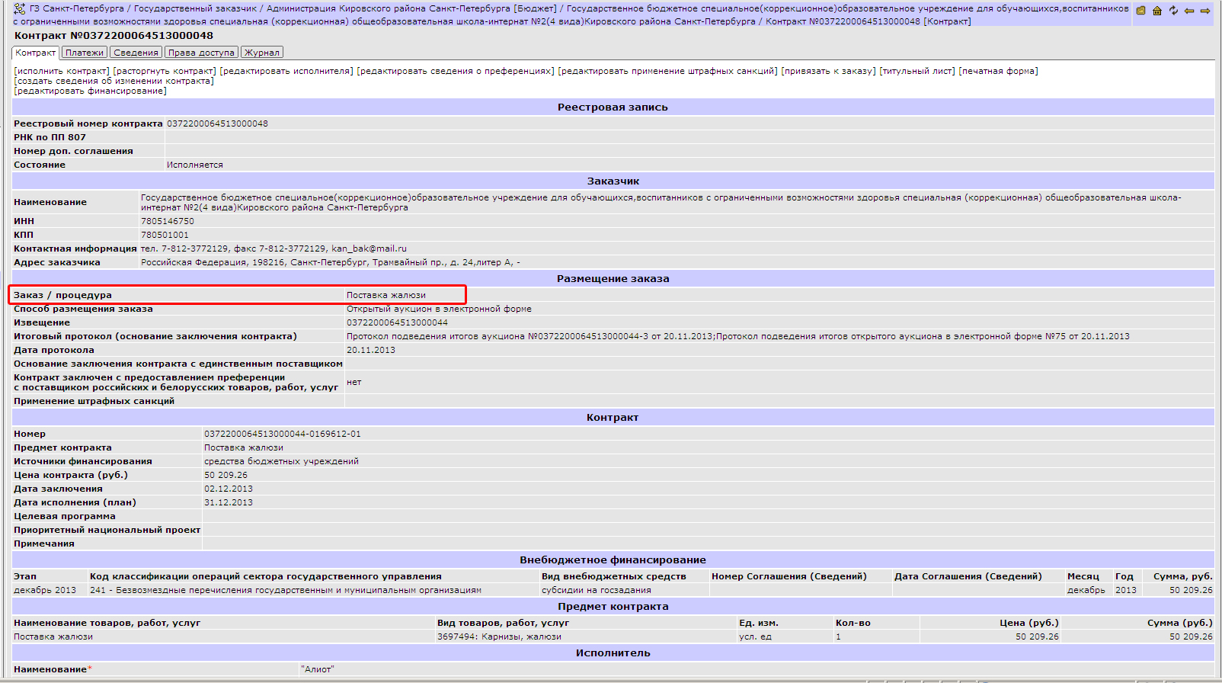Switch to Права доступа tab
The height and width of the screenshot is (683, 1222).
(202, 53)
